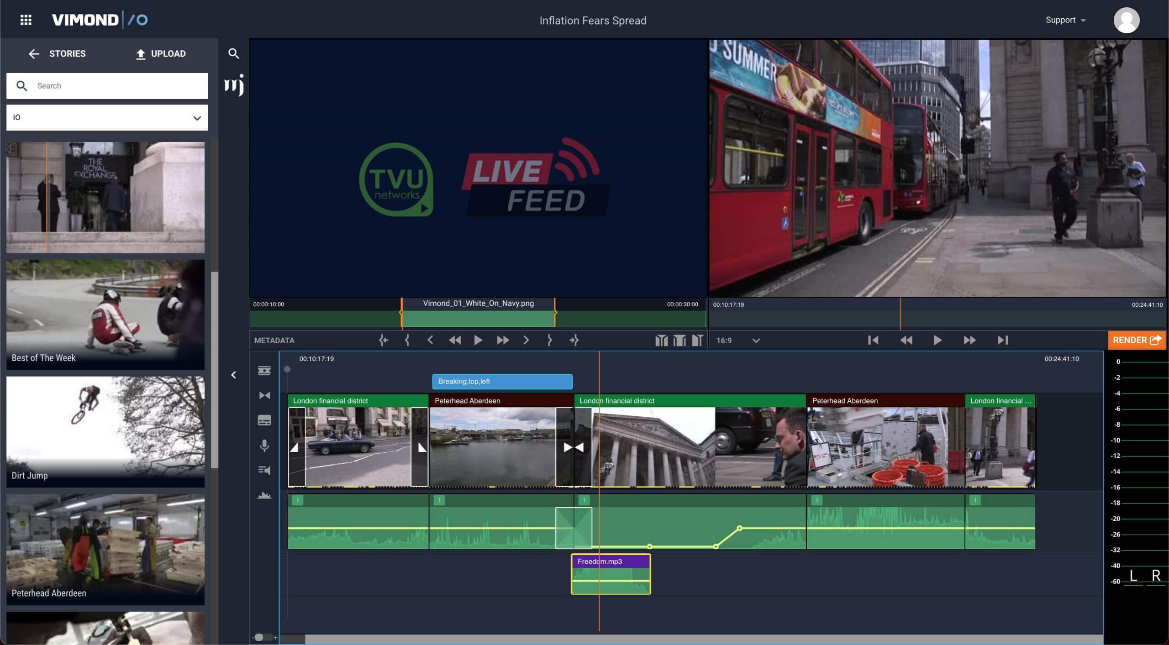Select the first London financial district clip
The width and height of the screenshot is (1169, 645).
pyautogui.click(x=358, y=440)
